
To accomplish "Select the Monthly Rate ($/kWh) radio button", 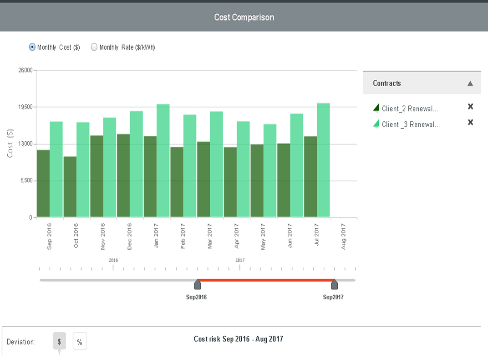I will click(94, 47).
